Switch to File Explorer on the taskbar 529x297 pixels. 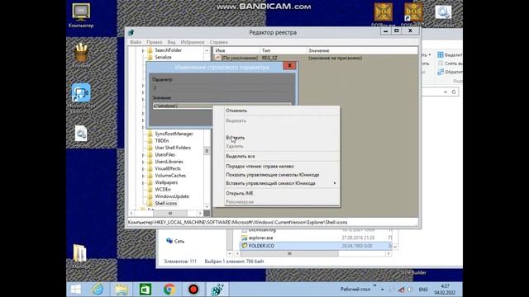coord(122,290)
